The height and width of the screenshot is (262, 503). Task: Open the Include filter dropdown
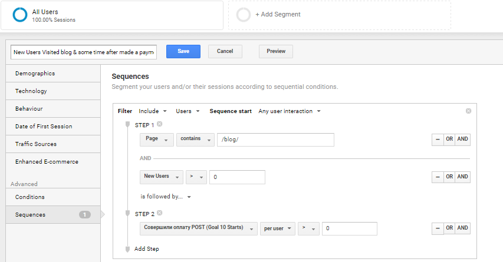pyautogui.click(x=153, y=111)
